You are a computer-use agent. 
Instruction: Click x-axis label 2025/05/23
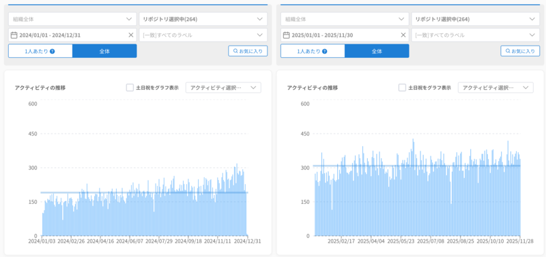pyautogui.click(x=401, y=241)
